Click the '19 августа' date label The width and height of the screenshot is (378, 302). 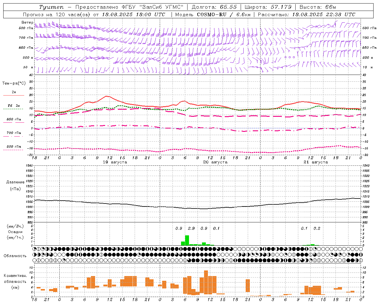(x=115, y=162)
